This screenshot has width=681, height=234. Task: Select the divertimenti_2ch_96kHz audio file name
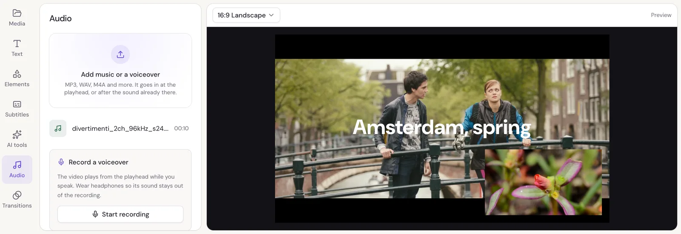click(120, 128)
